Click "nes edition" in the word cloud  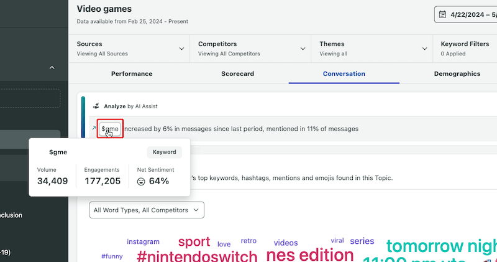point(310,254)
